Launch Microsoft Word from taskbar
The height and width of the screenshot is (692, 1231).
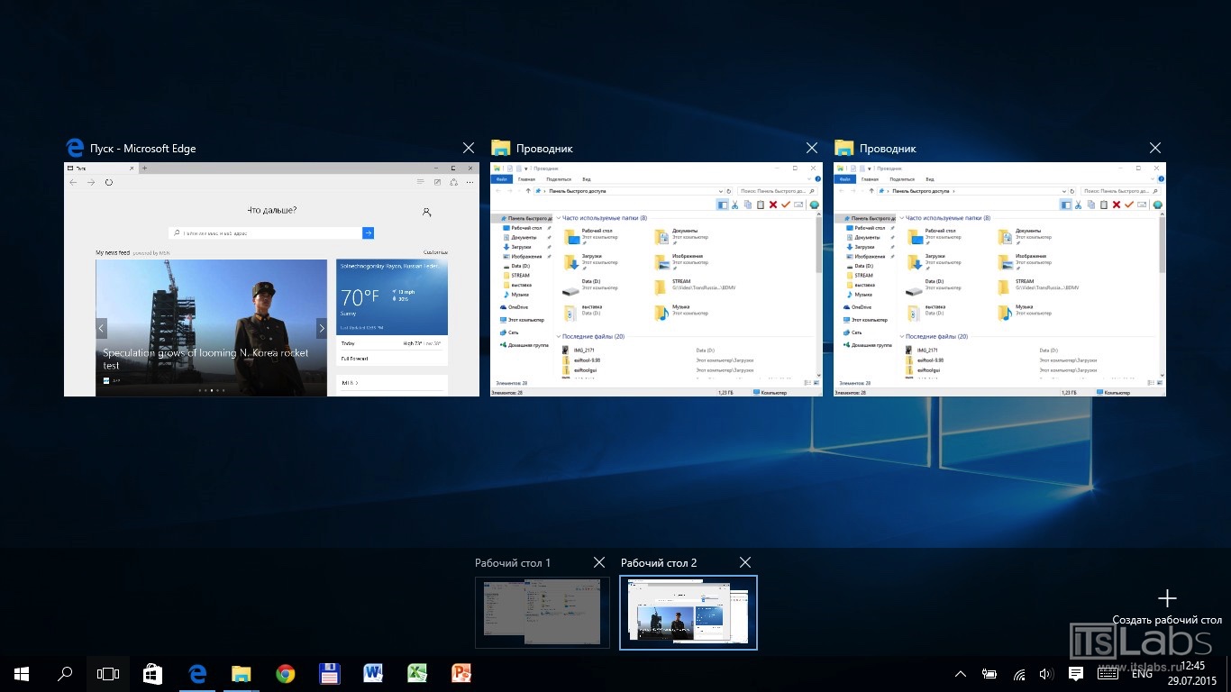pyautogui.click(x=373, y=673)
